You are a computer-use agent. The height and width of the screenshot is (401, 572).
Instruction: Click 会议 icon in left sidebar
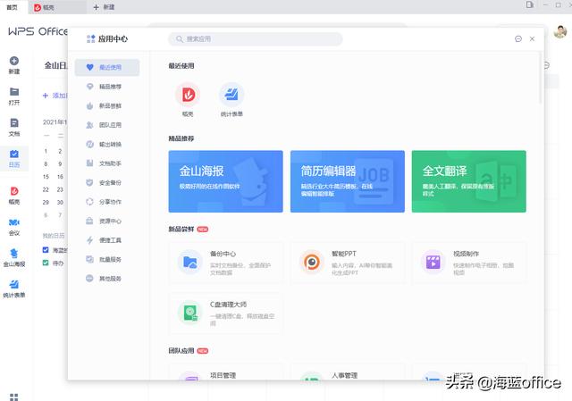[x=14, y=226]
